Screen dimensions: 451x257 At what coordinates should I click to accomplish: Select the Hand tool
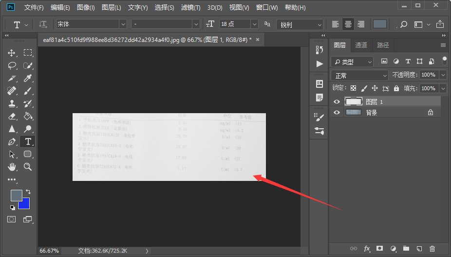click(12, 167)
